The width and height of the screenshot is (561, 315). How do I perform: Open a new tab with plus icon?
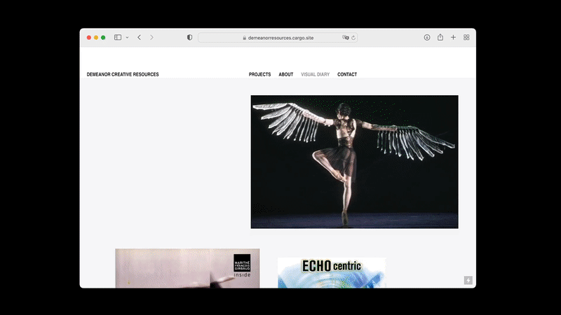[x=453, y=38]
